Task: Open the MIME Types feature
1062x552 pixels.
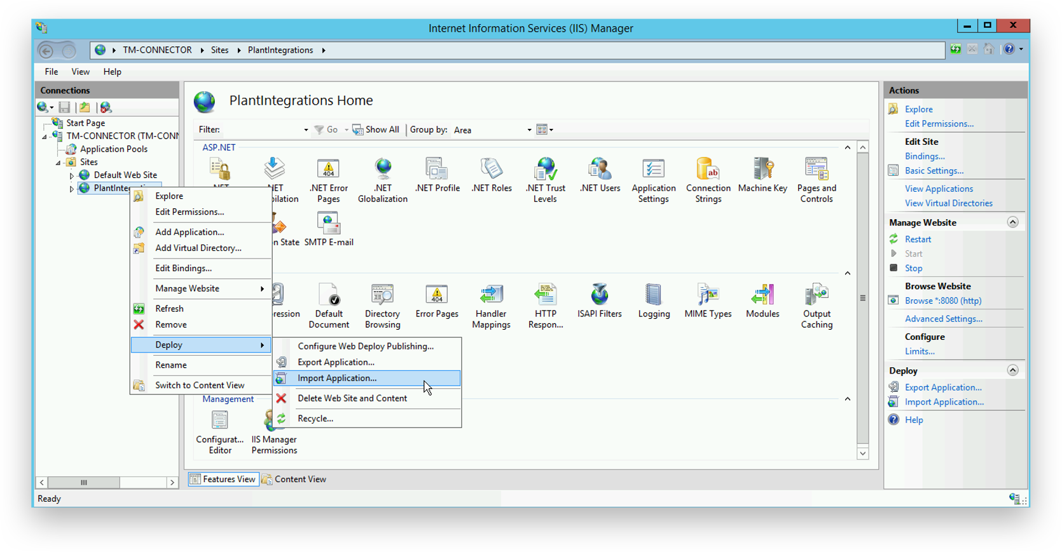Action: [708, 300]
